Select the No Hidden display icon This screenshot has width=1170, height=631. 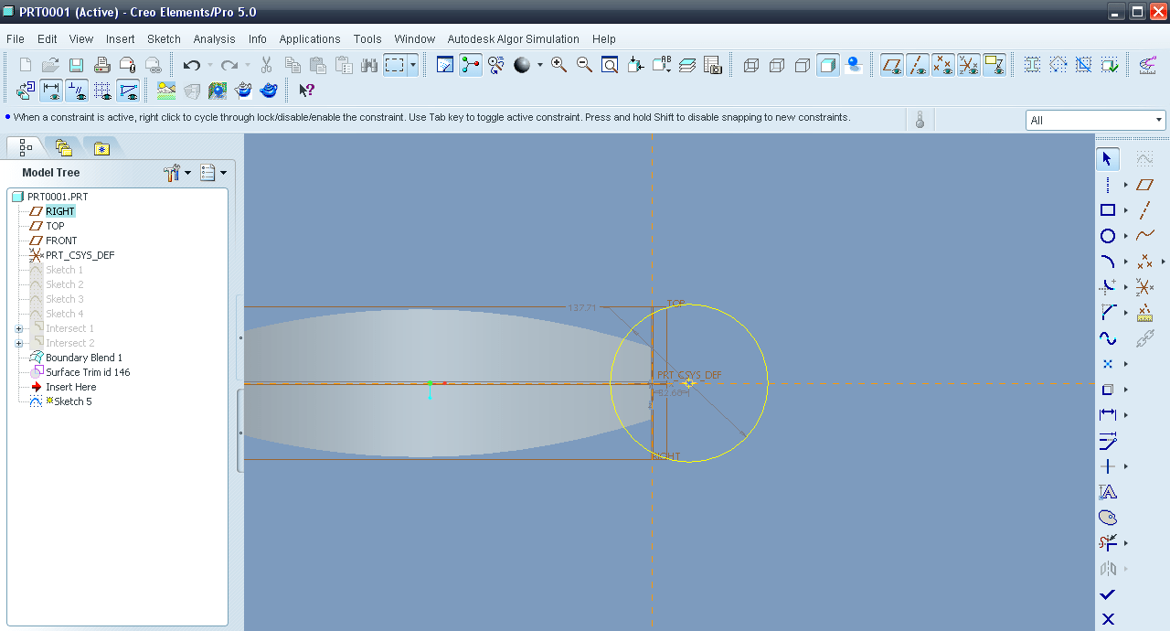[x=803, y=65]
